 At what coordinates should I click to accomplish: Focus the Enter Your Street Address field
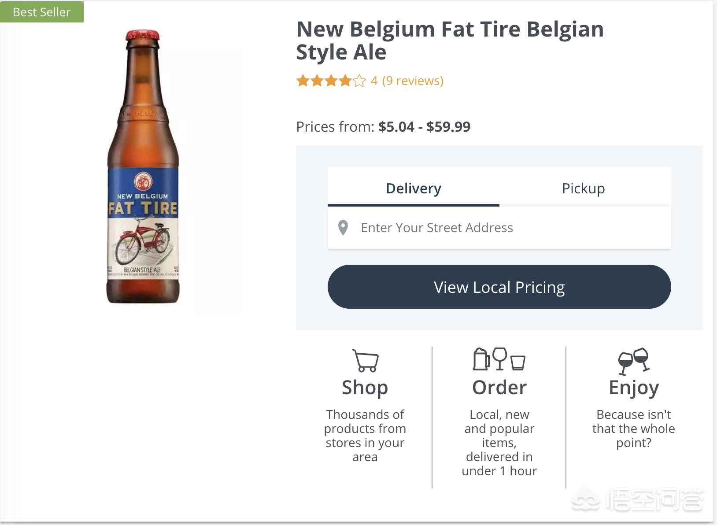[499, 228]
